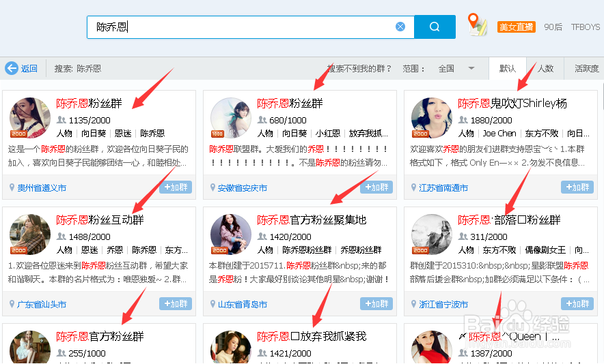Image resolution: width=604 pixels, height=364 pixels.
Task: Open the map location icon
Action: [477, 25]
